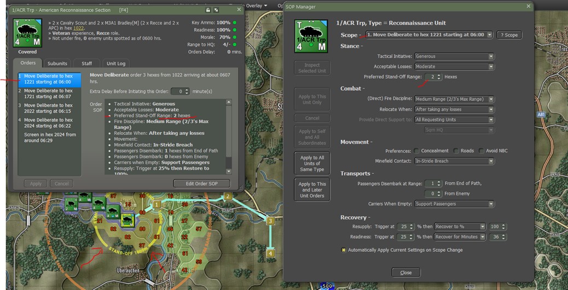The image size is (568, 290).
Task: Click the yellow-highlighted selected unit counter on map
Action: tap(127, 220)
